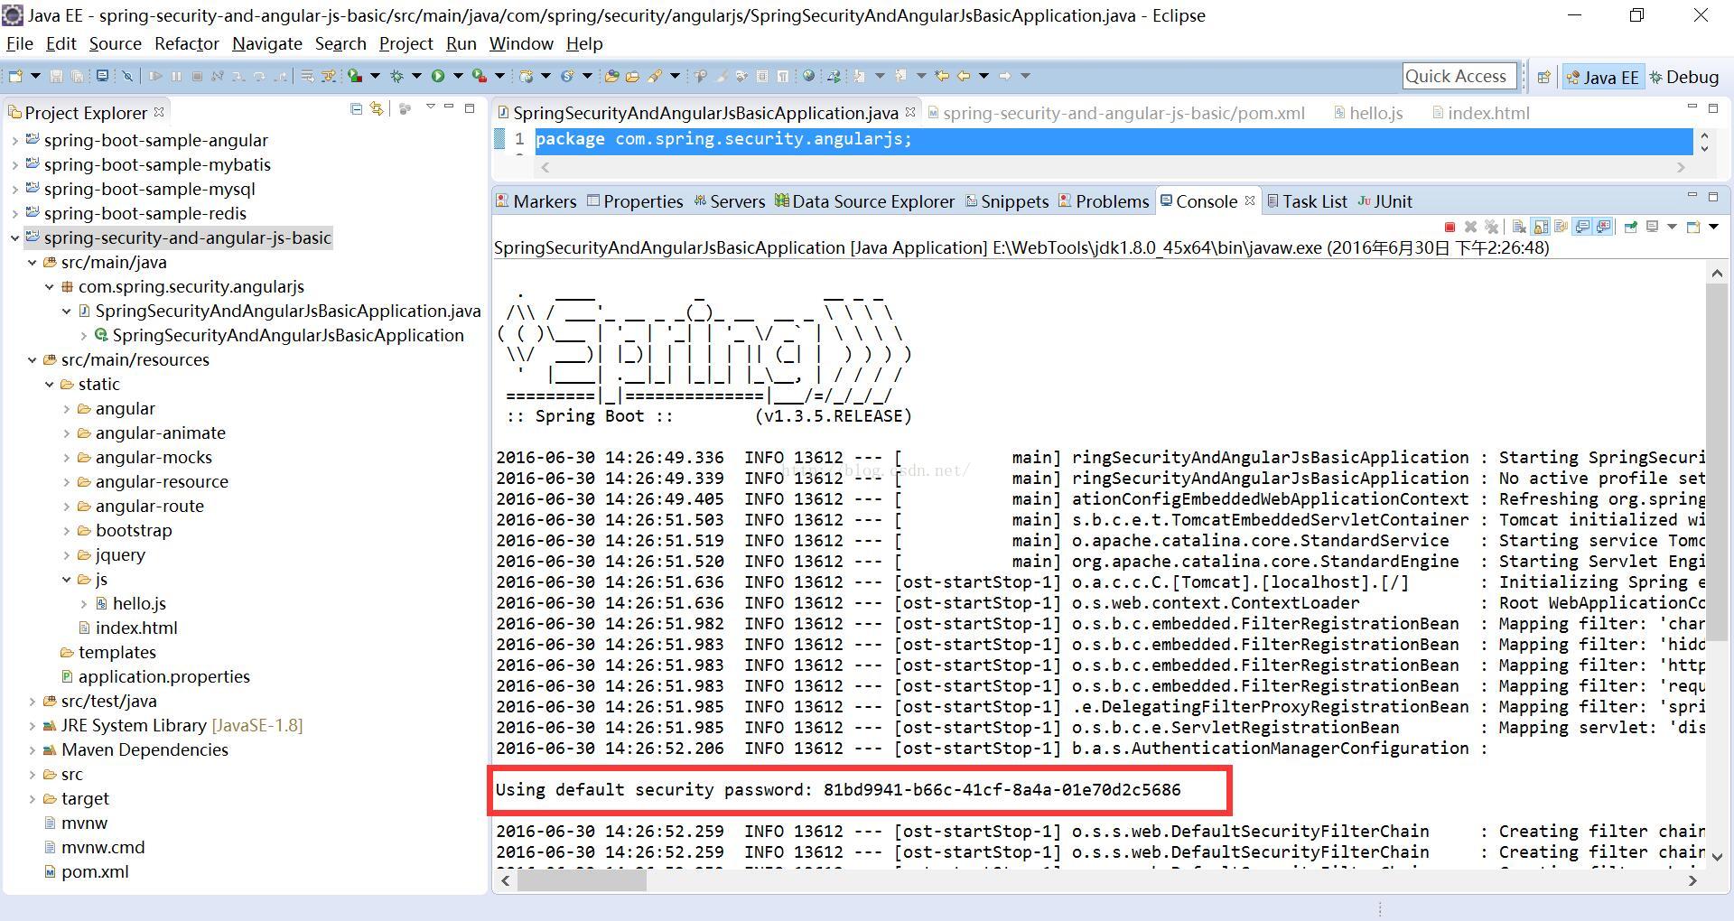Image resolution: width=1734 pixels, height=921 pixels.
Task: Open Display Selected Console dropdown arrow
Action: (x=1672, y=227)
